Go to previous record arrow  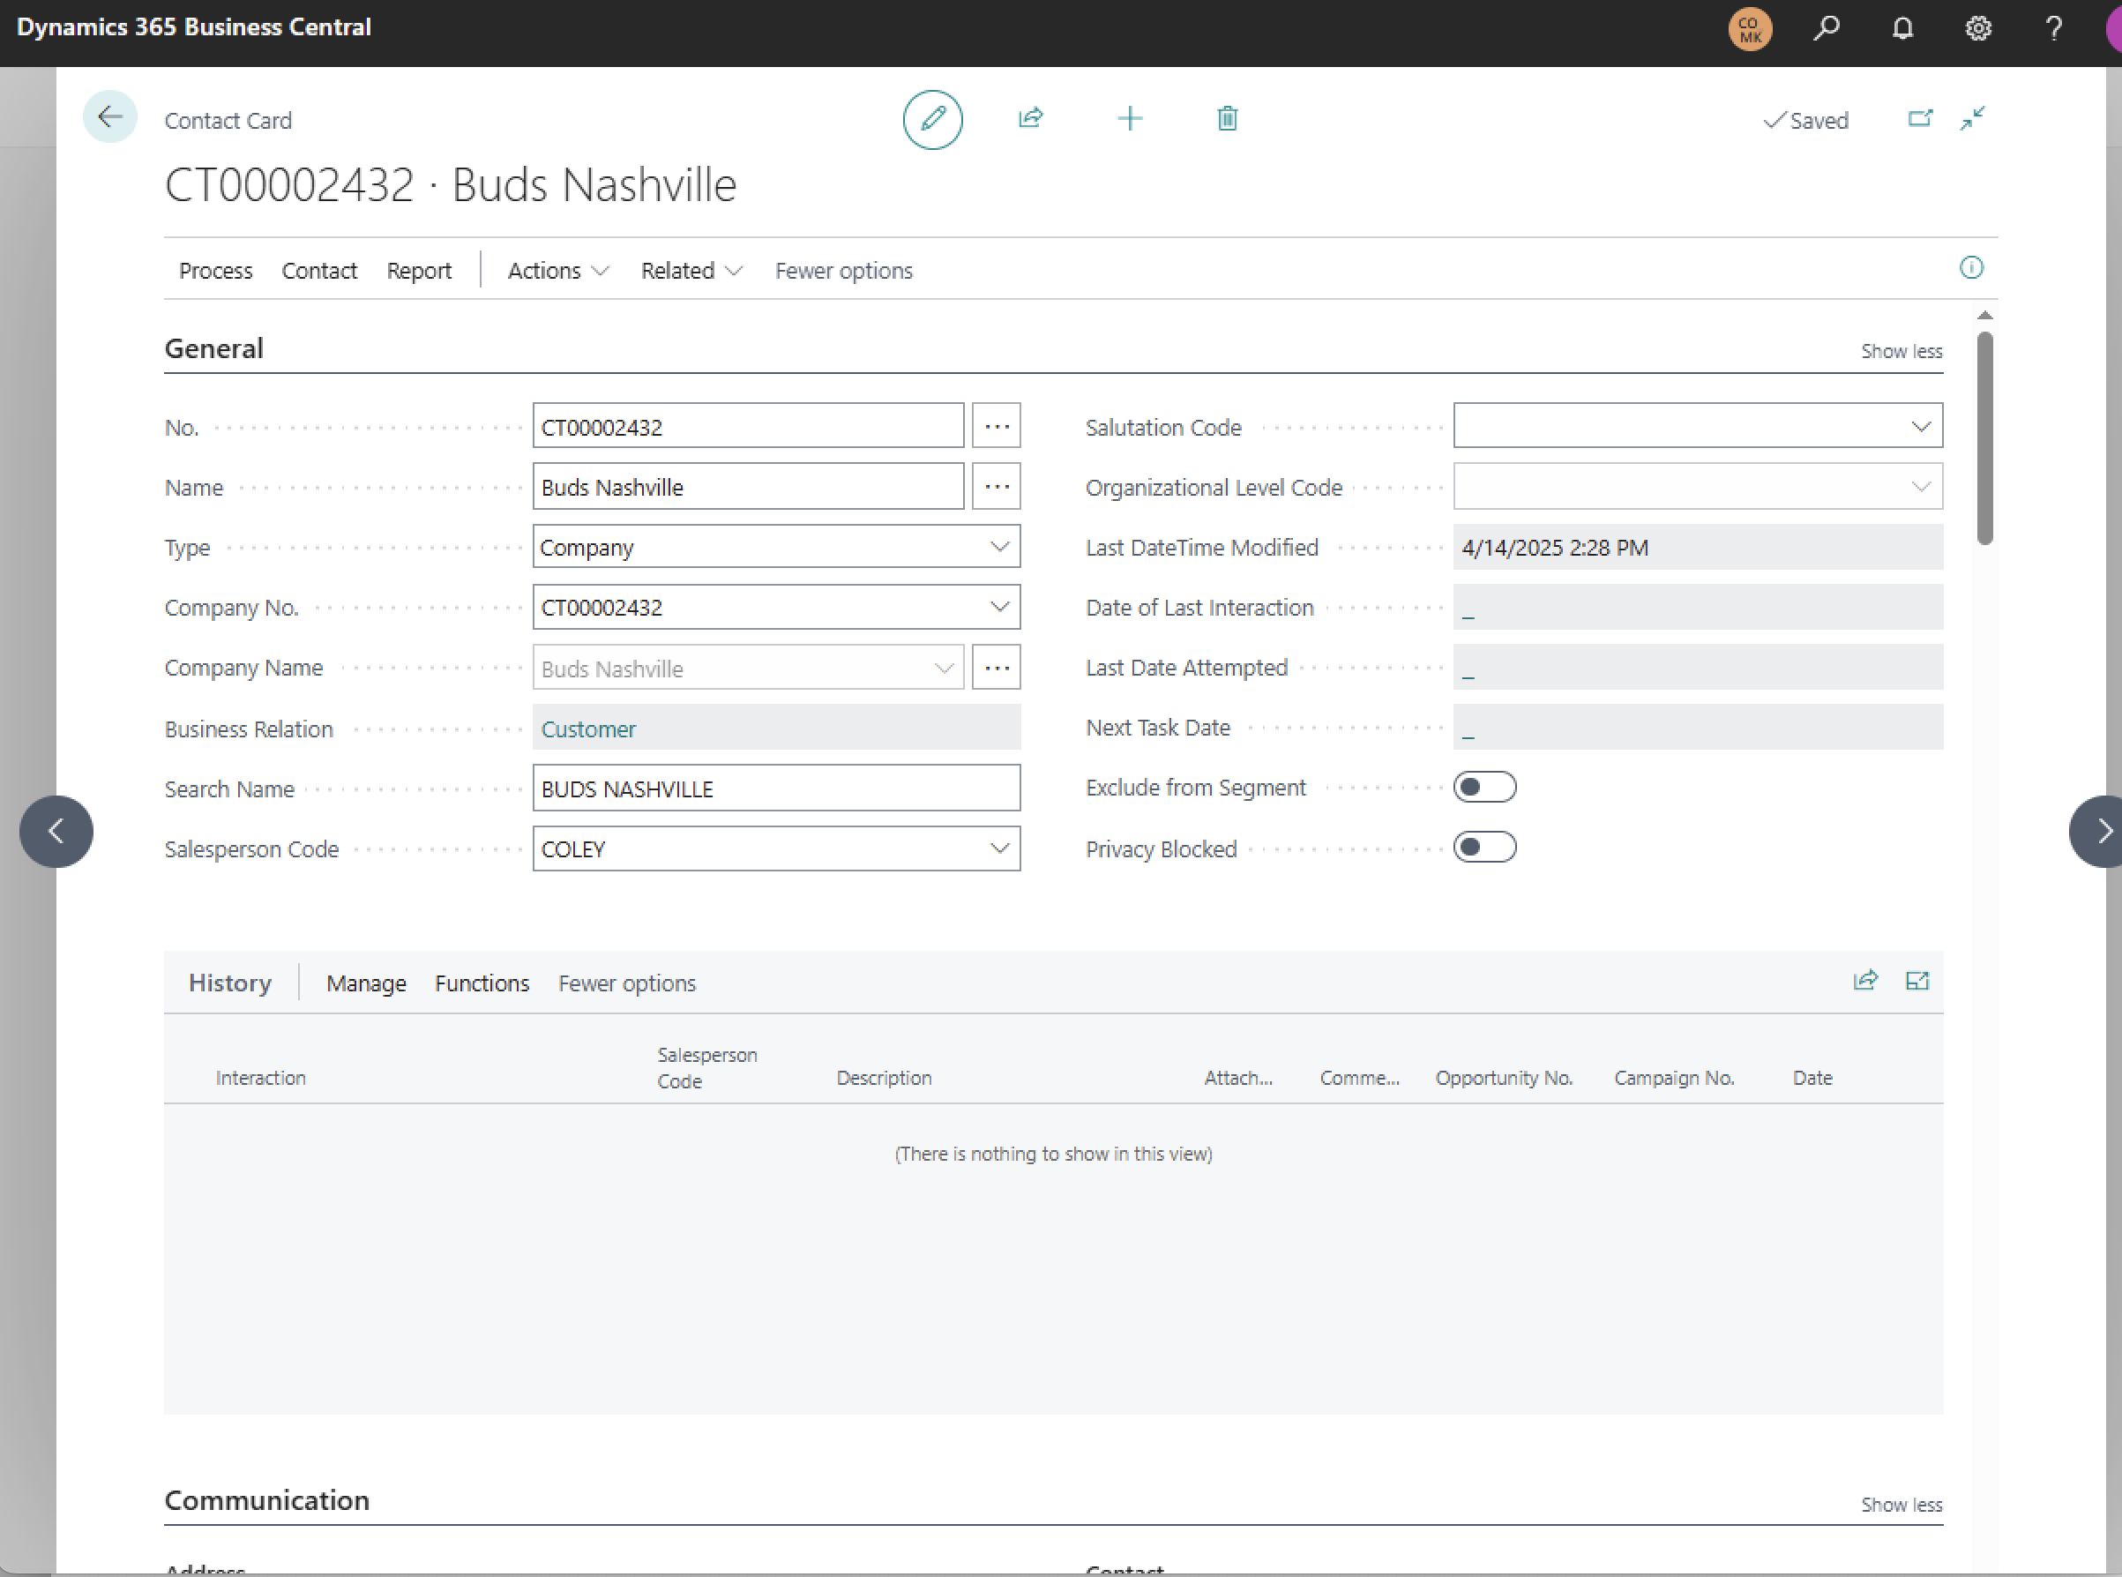(x=56, y=832)
